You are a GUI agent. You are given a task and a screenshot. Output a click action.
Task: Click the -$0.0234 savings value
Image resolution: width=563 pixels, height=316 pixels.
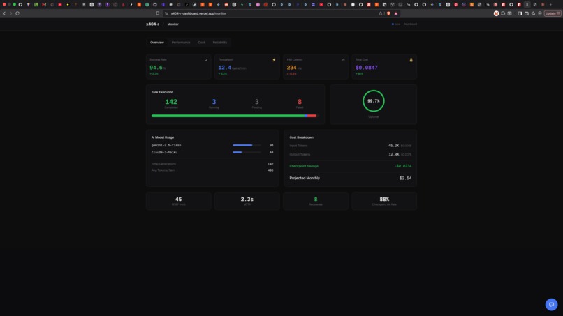coord(403,166)
